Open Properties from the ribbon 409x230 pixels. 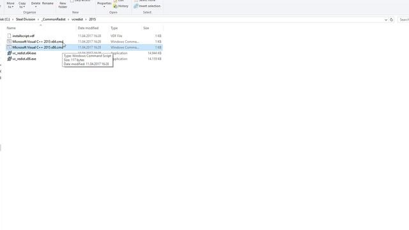(104, 3)
